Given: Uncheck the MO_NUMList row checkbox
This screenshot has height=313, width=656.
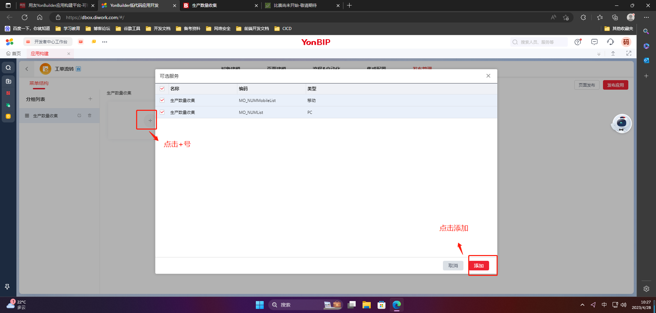Looking at the screenshot, I should 162,112.
